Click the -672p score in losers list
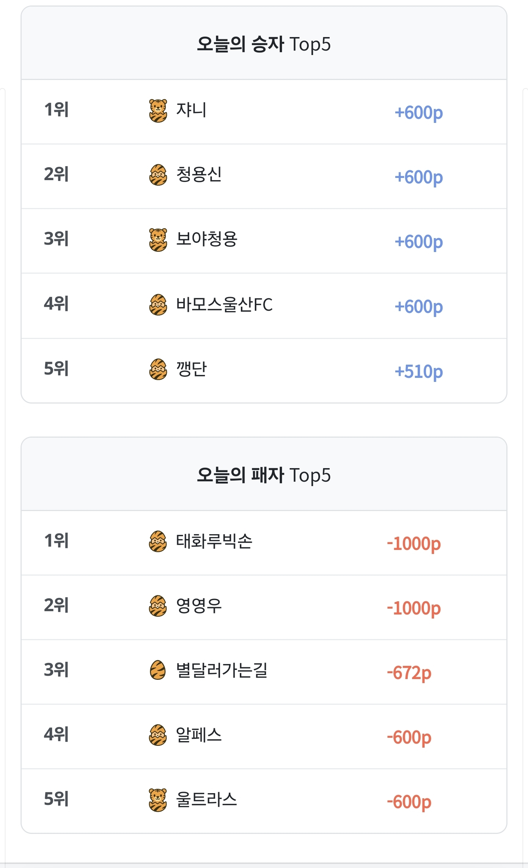 point(409,672)
